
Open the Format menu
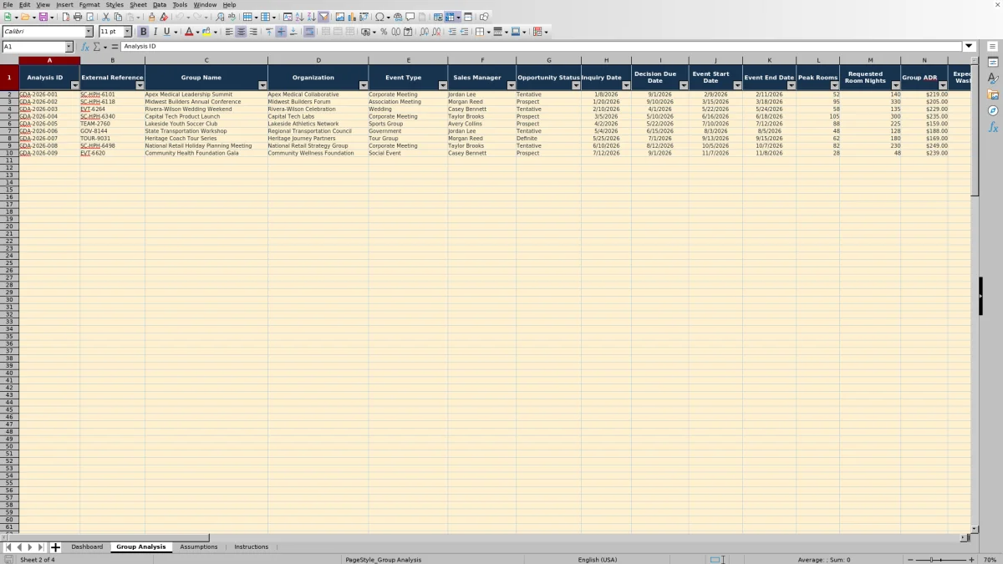click(89, 4)
